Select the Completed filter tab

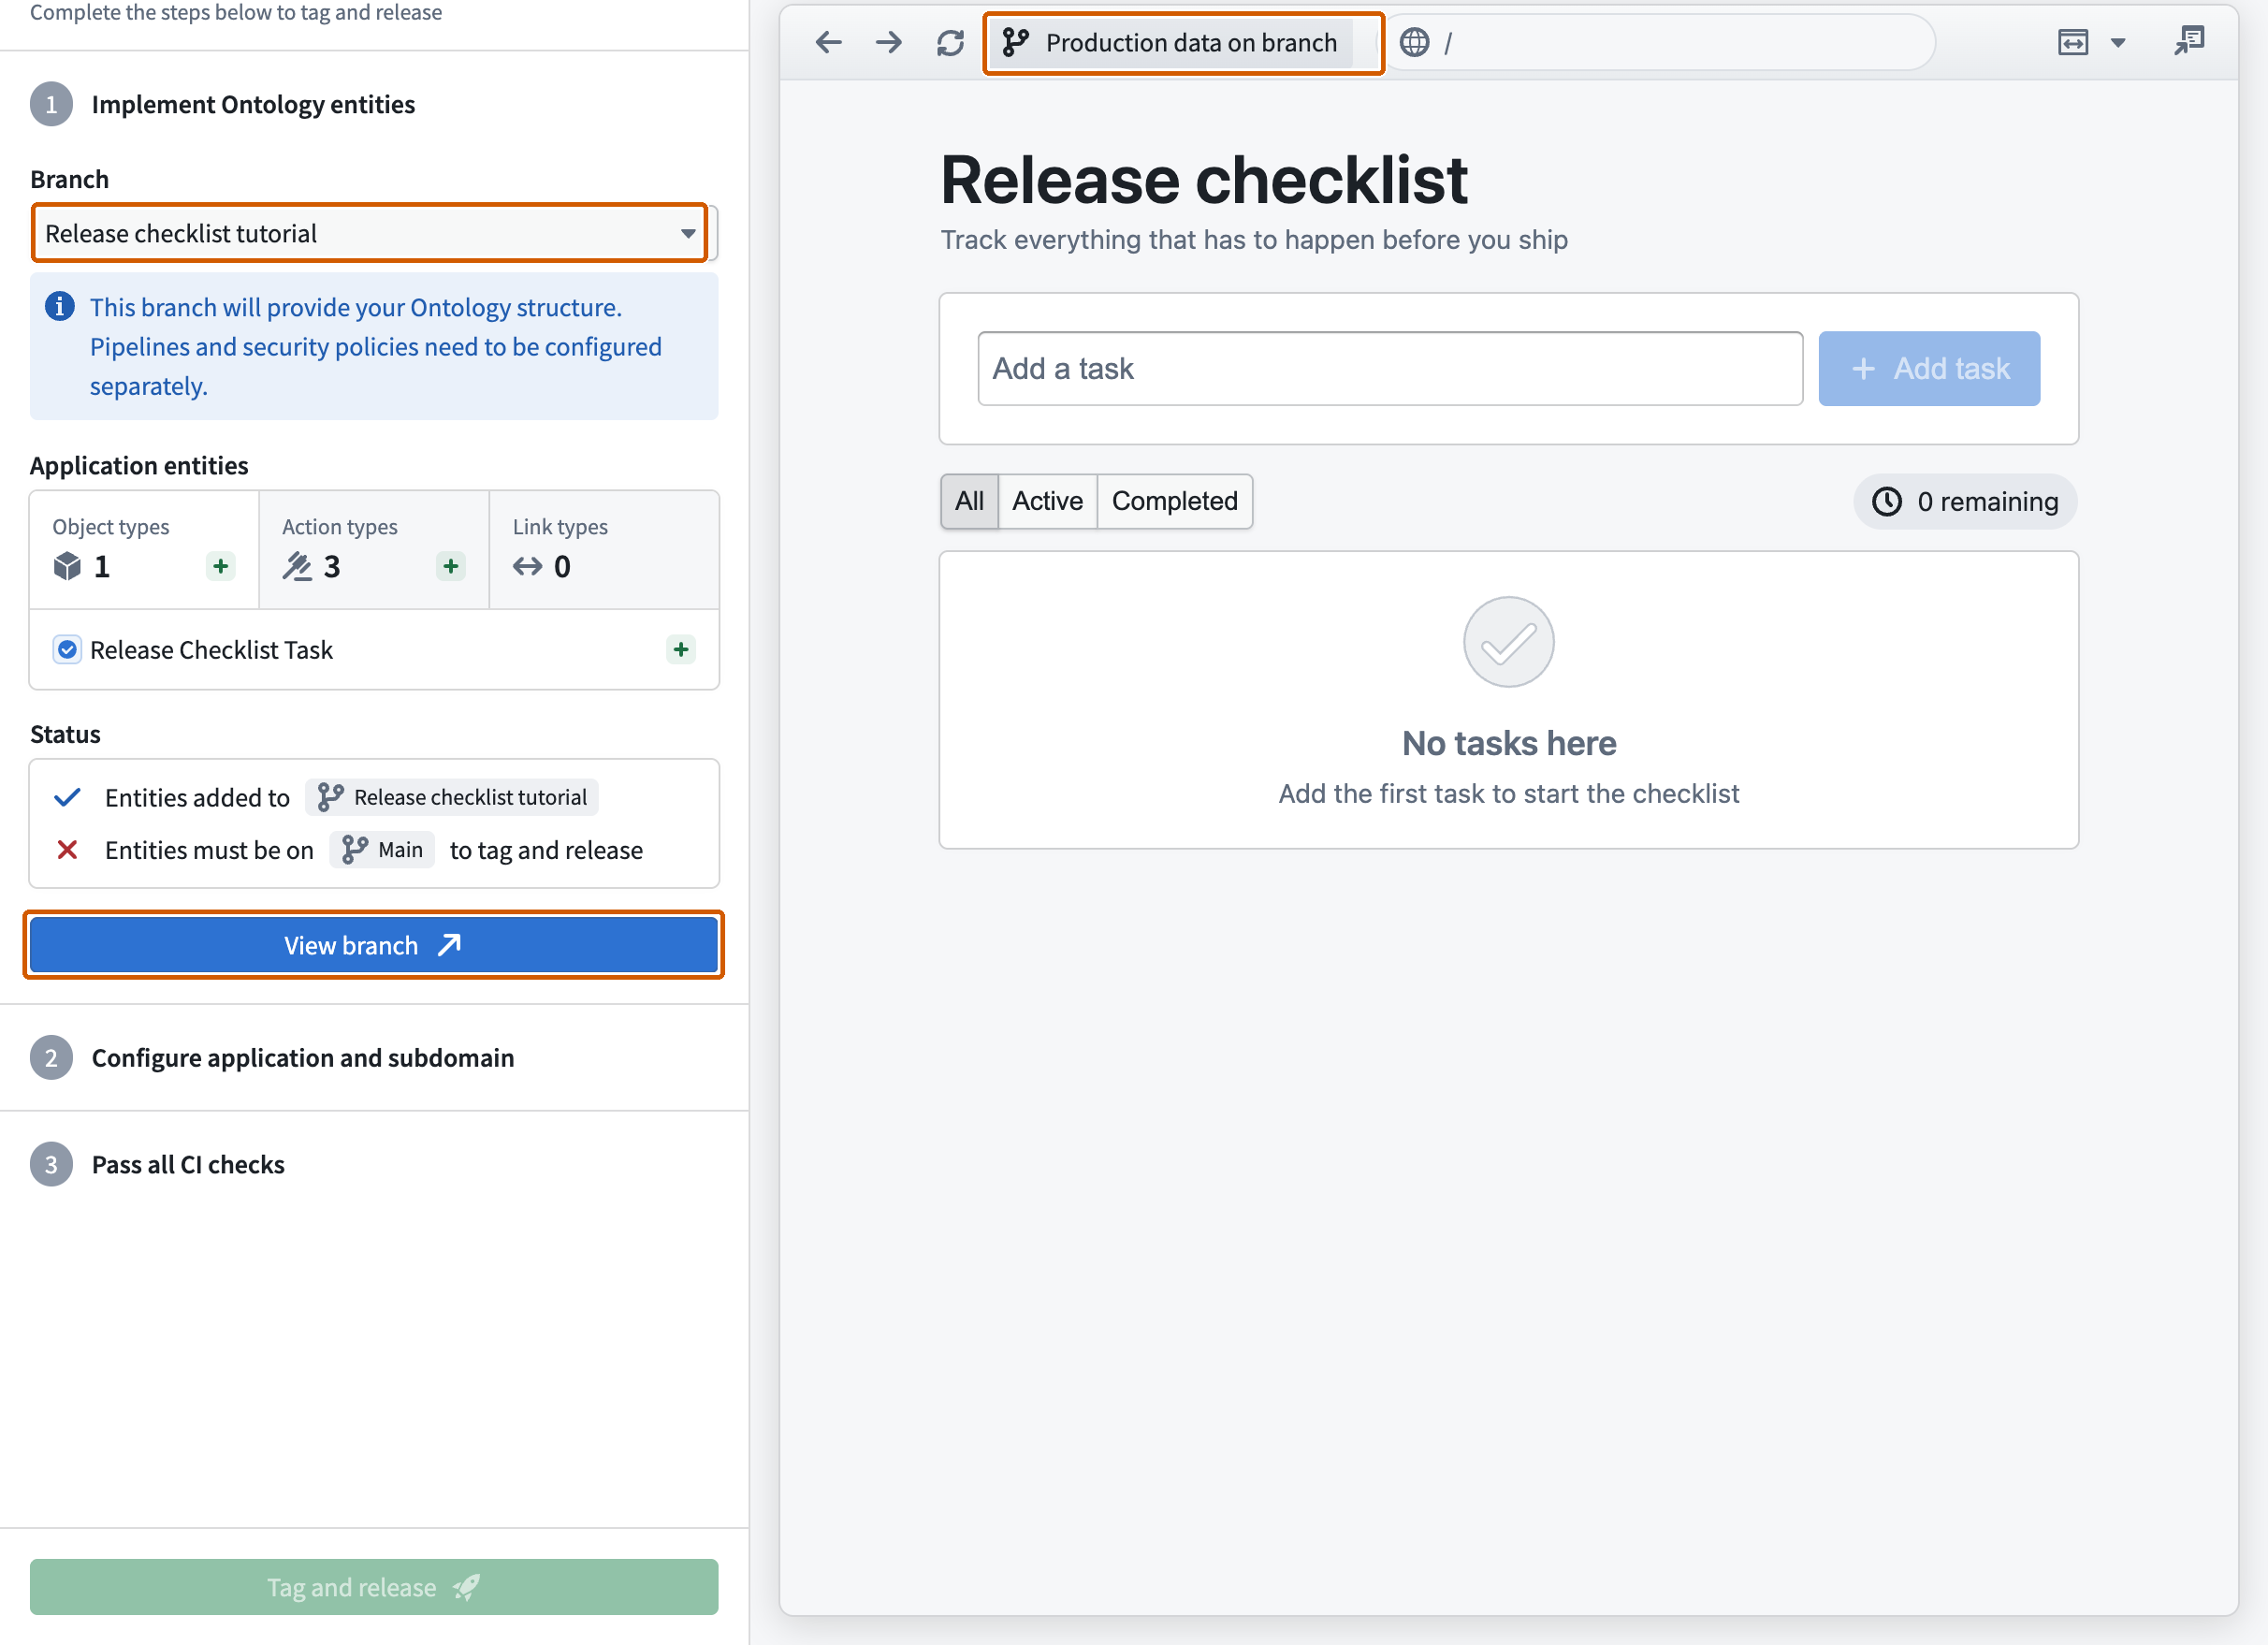pyautogui.click(x=1175, y=501)
